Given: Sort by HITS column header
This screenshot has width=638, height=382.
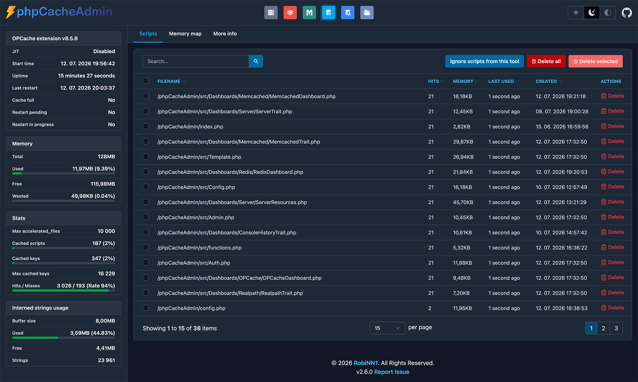Looking at the screenshot, I should pos(436,81).
